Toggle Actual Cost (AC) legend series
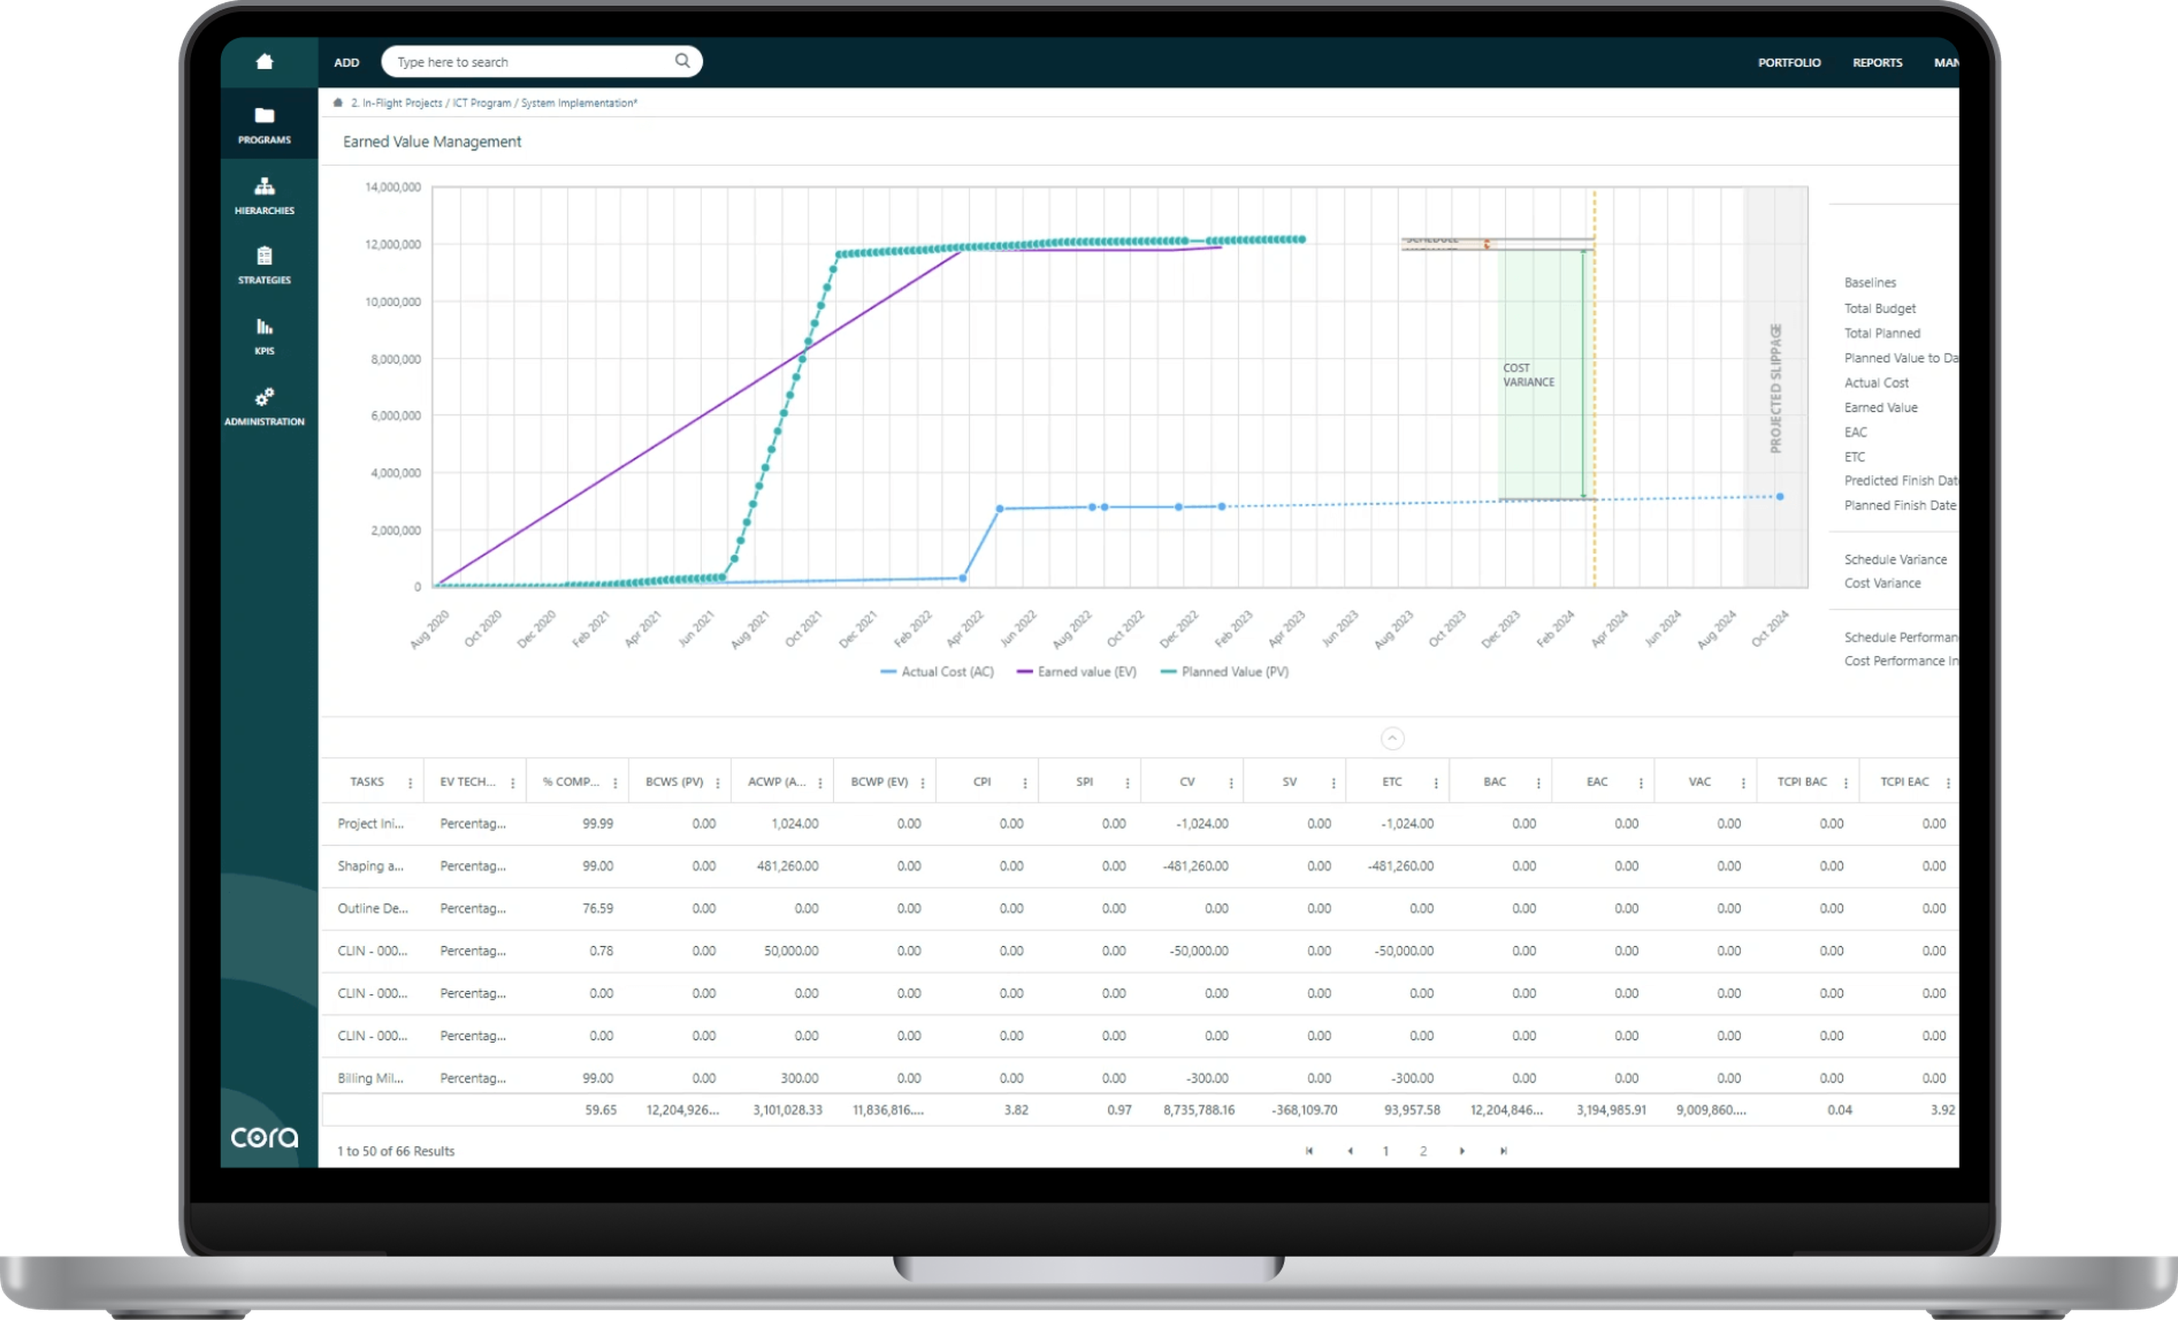 [937, 672]
